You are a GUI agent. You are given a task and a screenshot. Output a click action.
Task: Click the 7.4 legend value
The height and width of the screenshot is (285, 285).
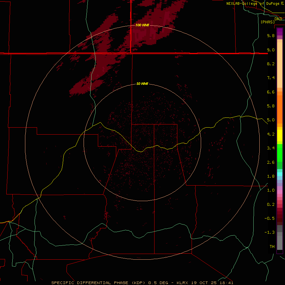click(x=271, y=78)
